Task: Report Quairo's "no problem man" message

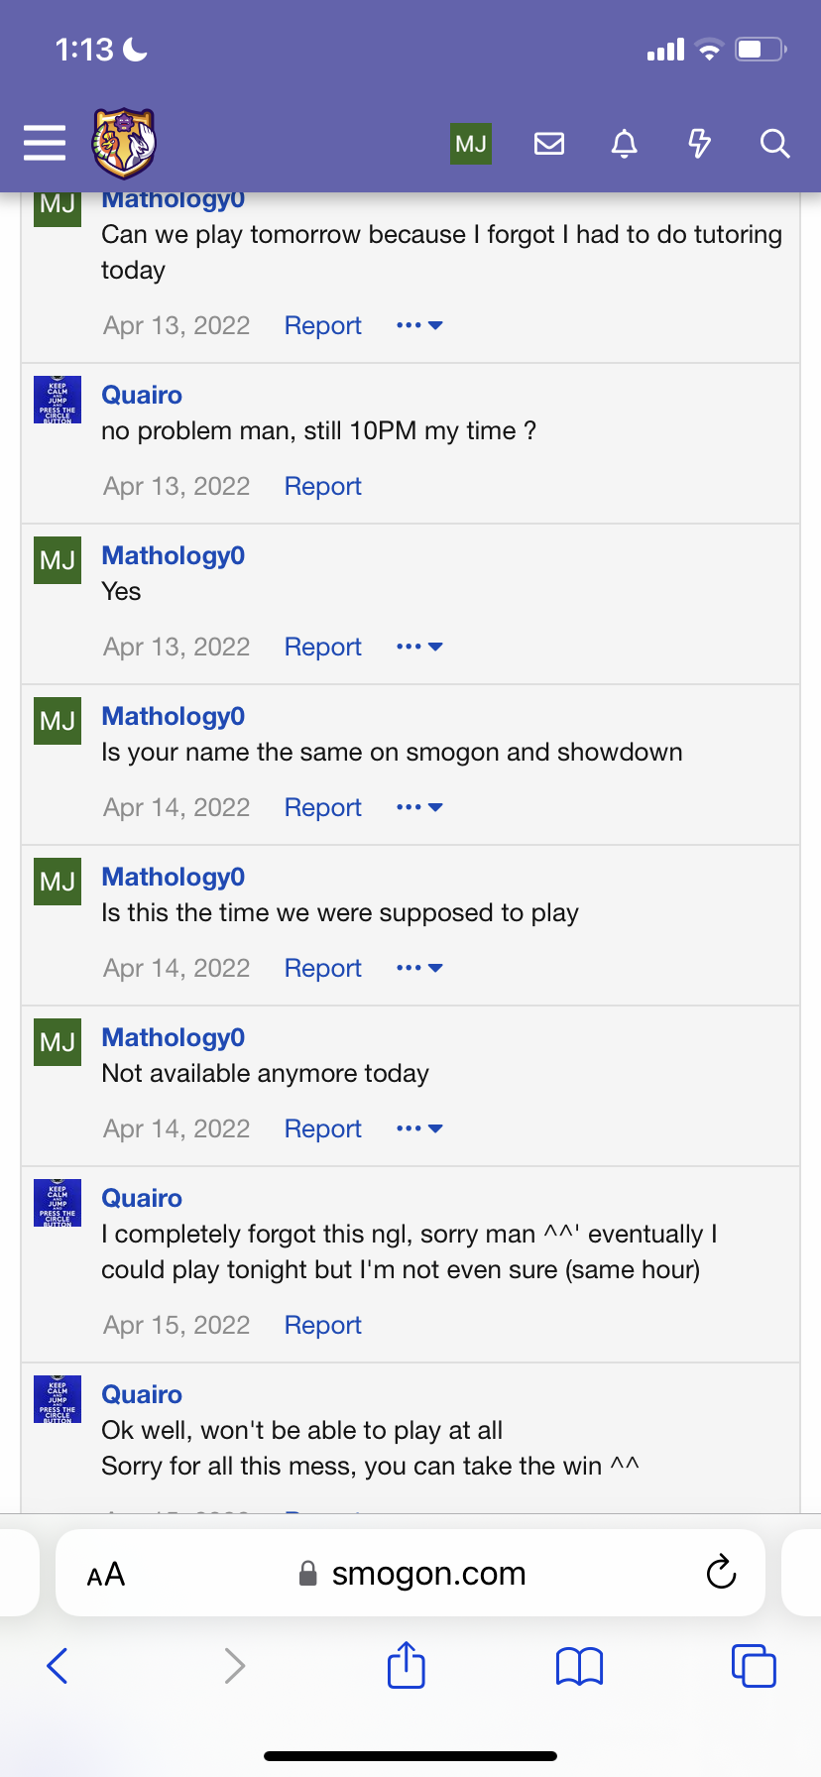Action: pyautogui.click(x=322, y=486)
